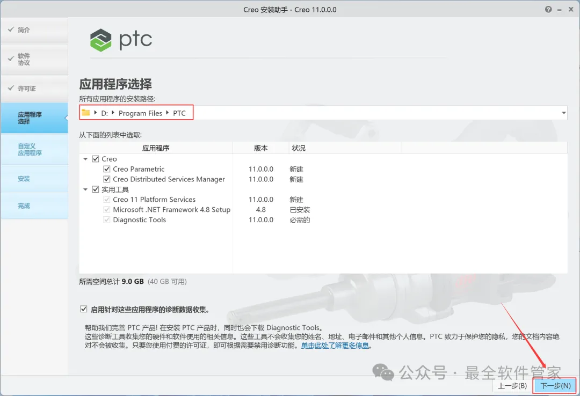The image size is (580, 396).
Task: Open the 单击此处了解更多信息 link
Action: (335, 346)
